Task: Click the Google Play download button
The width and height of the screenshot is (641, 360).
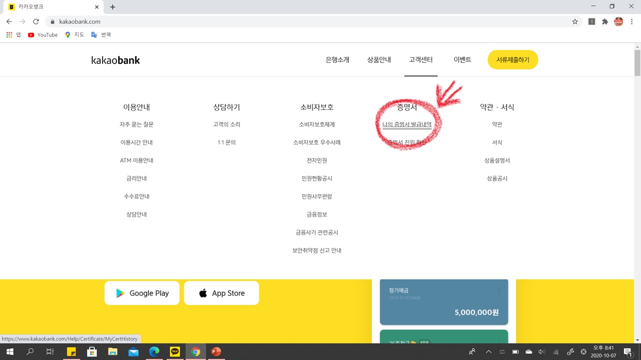Action: 142,293
